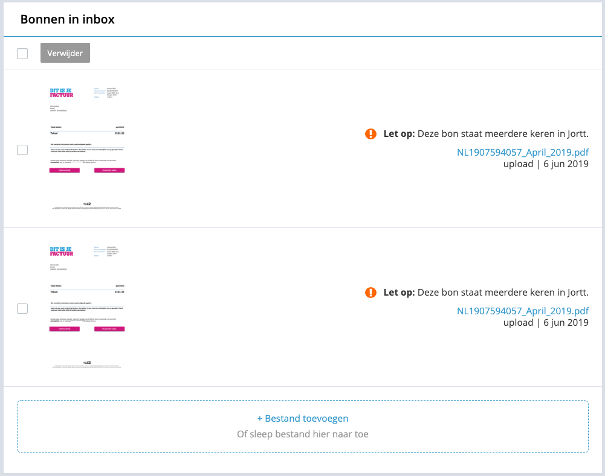Open the first NL1907594057_April_2019.pdf link
Image resolution: width=605 pixels, height=476 pixels.
tap(522, 152)
